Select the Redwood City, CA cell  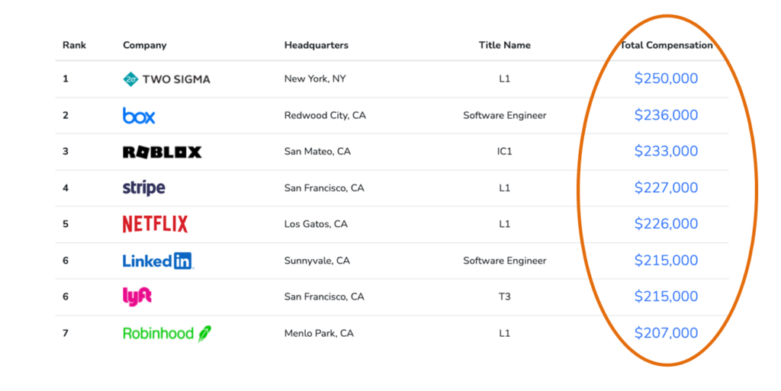[x=325, y=115]
